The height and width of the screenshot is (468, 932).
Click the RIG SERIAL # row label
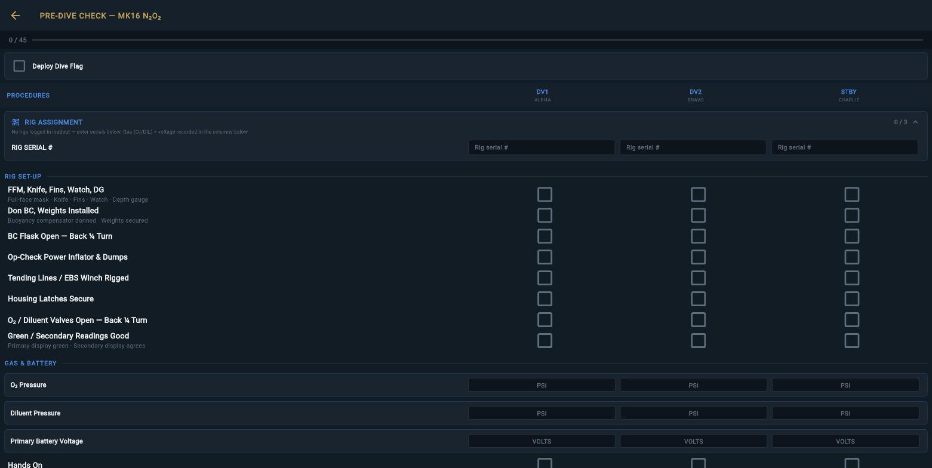[x=32, y=147]
